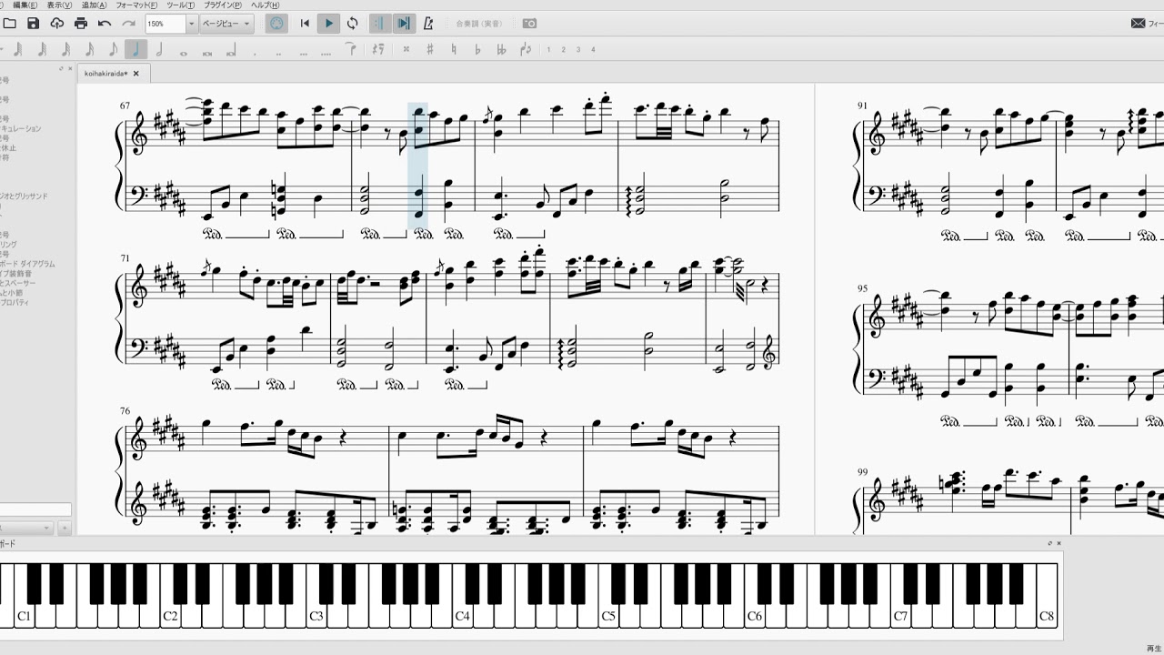Viewport: 1164px width, 655px height.
Task: Apply double sharp accidental
Action: [x=406, y=49]
